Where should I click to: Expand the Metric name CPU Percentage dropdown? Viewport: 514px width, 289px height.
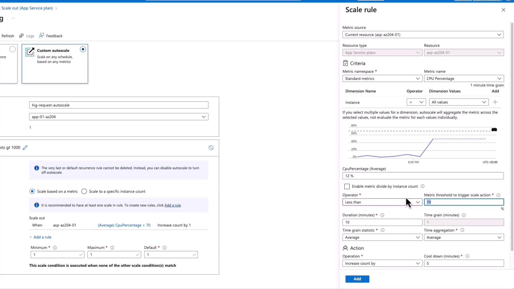coord(464,79)
